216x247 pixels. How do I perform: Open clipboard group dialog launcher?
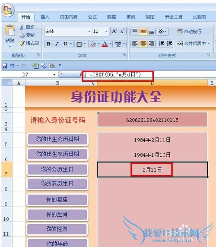click(x=38, y=54)
